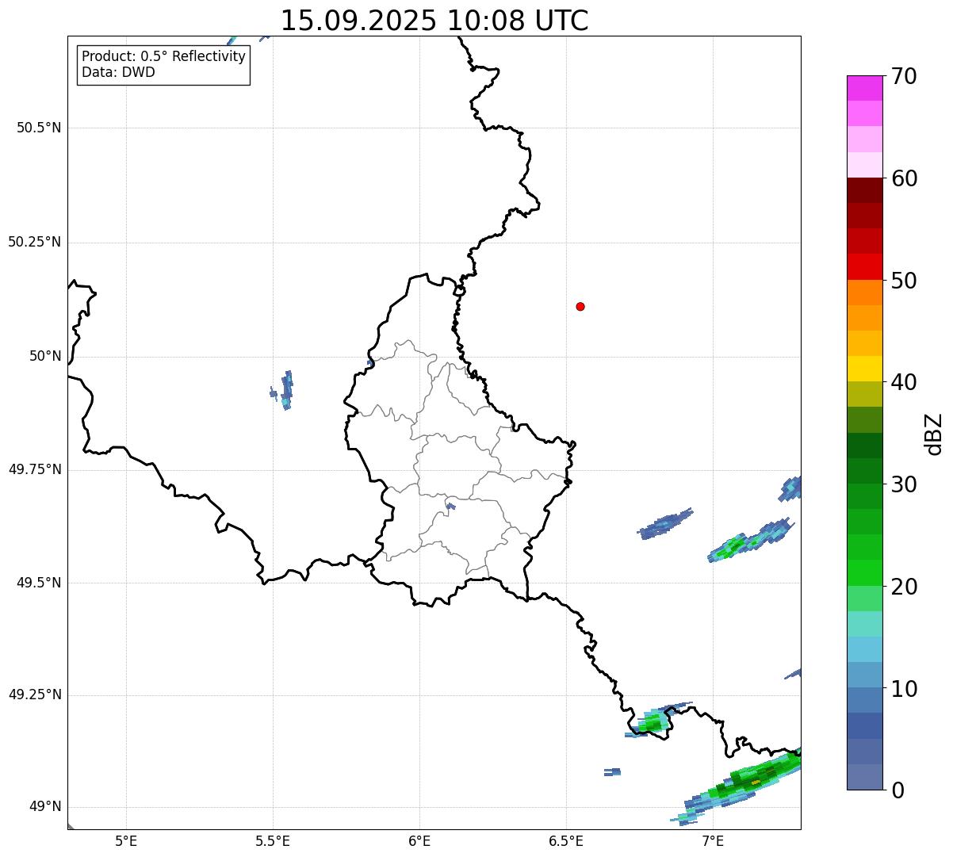Click the olive colorbar segment at 40
This screenshot has width=953, height=857.
coord(864,394)
